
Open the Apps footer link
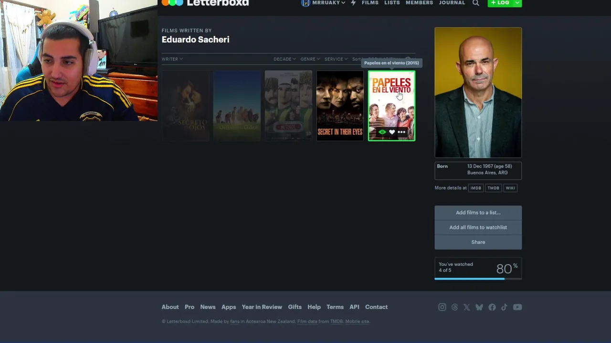229,307
